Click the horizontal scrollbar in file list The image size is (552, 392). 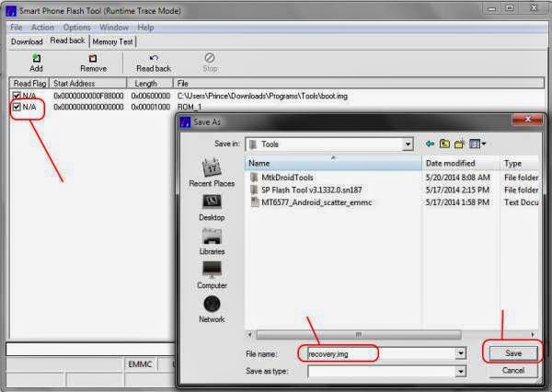click(358, 334)
